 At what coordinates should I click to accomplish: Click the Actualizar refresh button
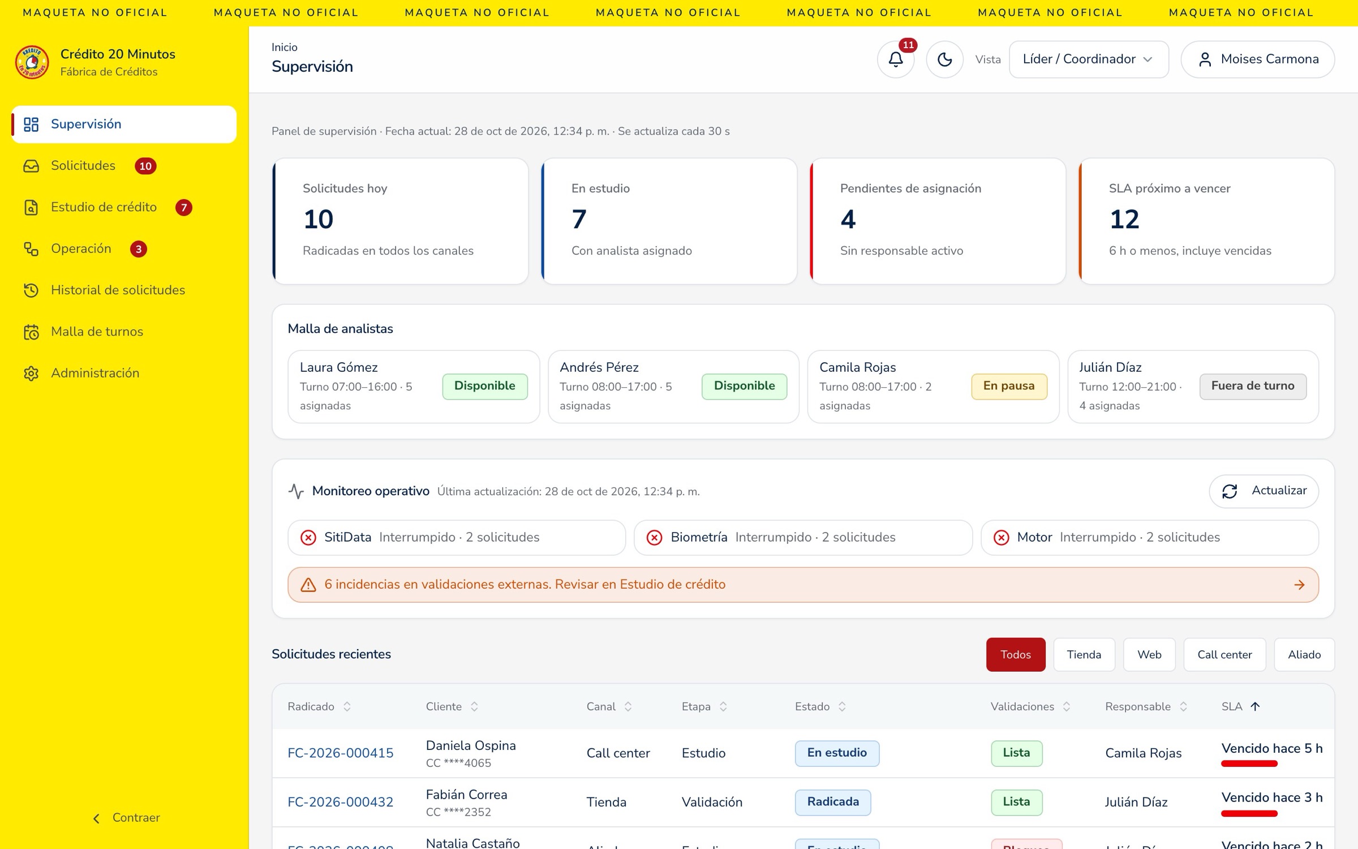point(1264,491)
